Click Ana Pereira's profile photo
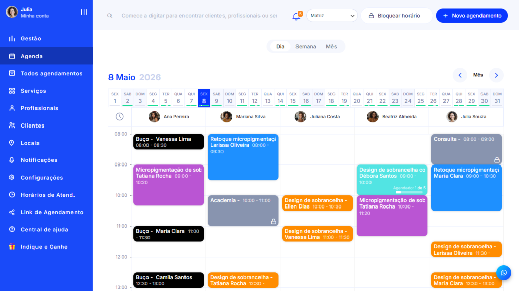Screen dimensions: 519x291 point(154,117)
